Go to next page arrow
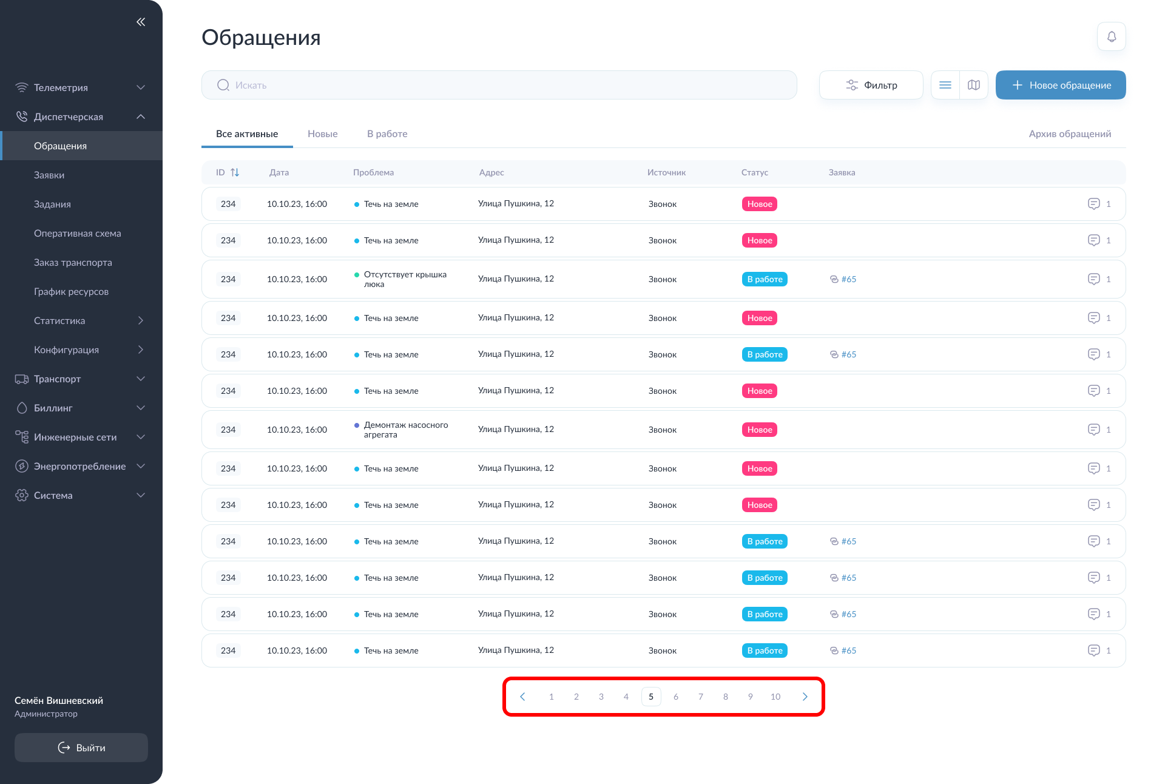This screenshot has height=784, width=1165. (805, 697)
